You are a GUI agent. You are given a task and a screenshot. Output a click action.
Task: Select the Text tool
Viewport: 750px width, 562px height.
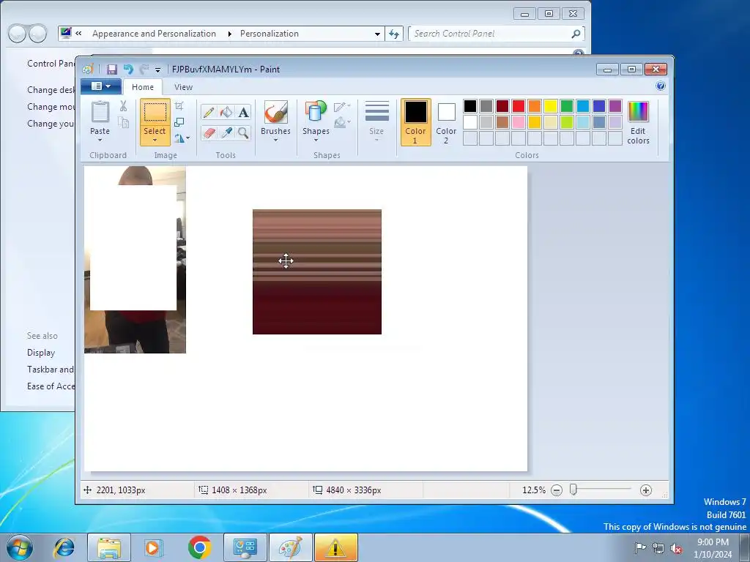point(243,112)
